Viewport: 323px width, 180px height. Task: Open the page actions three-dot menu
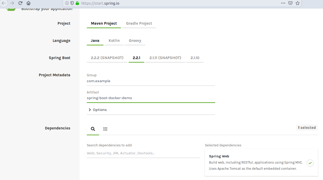tap(283, 3)
